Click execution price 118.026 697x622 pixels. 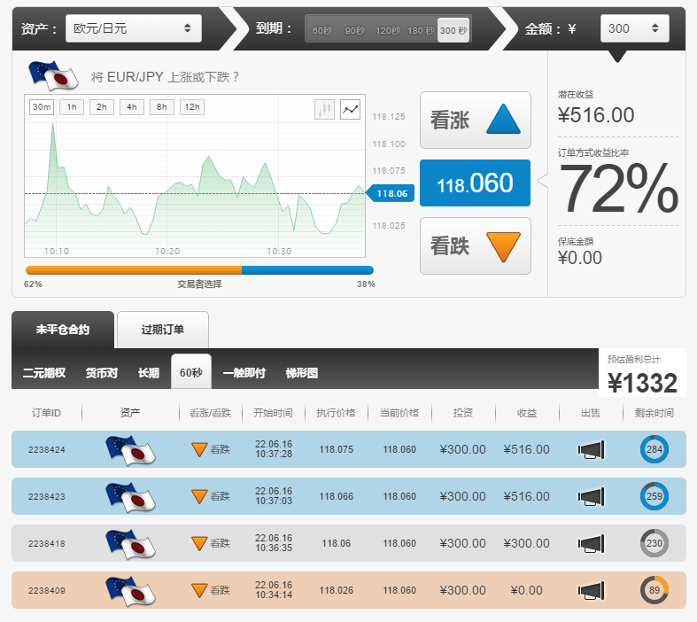click(336, 590)
